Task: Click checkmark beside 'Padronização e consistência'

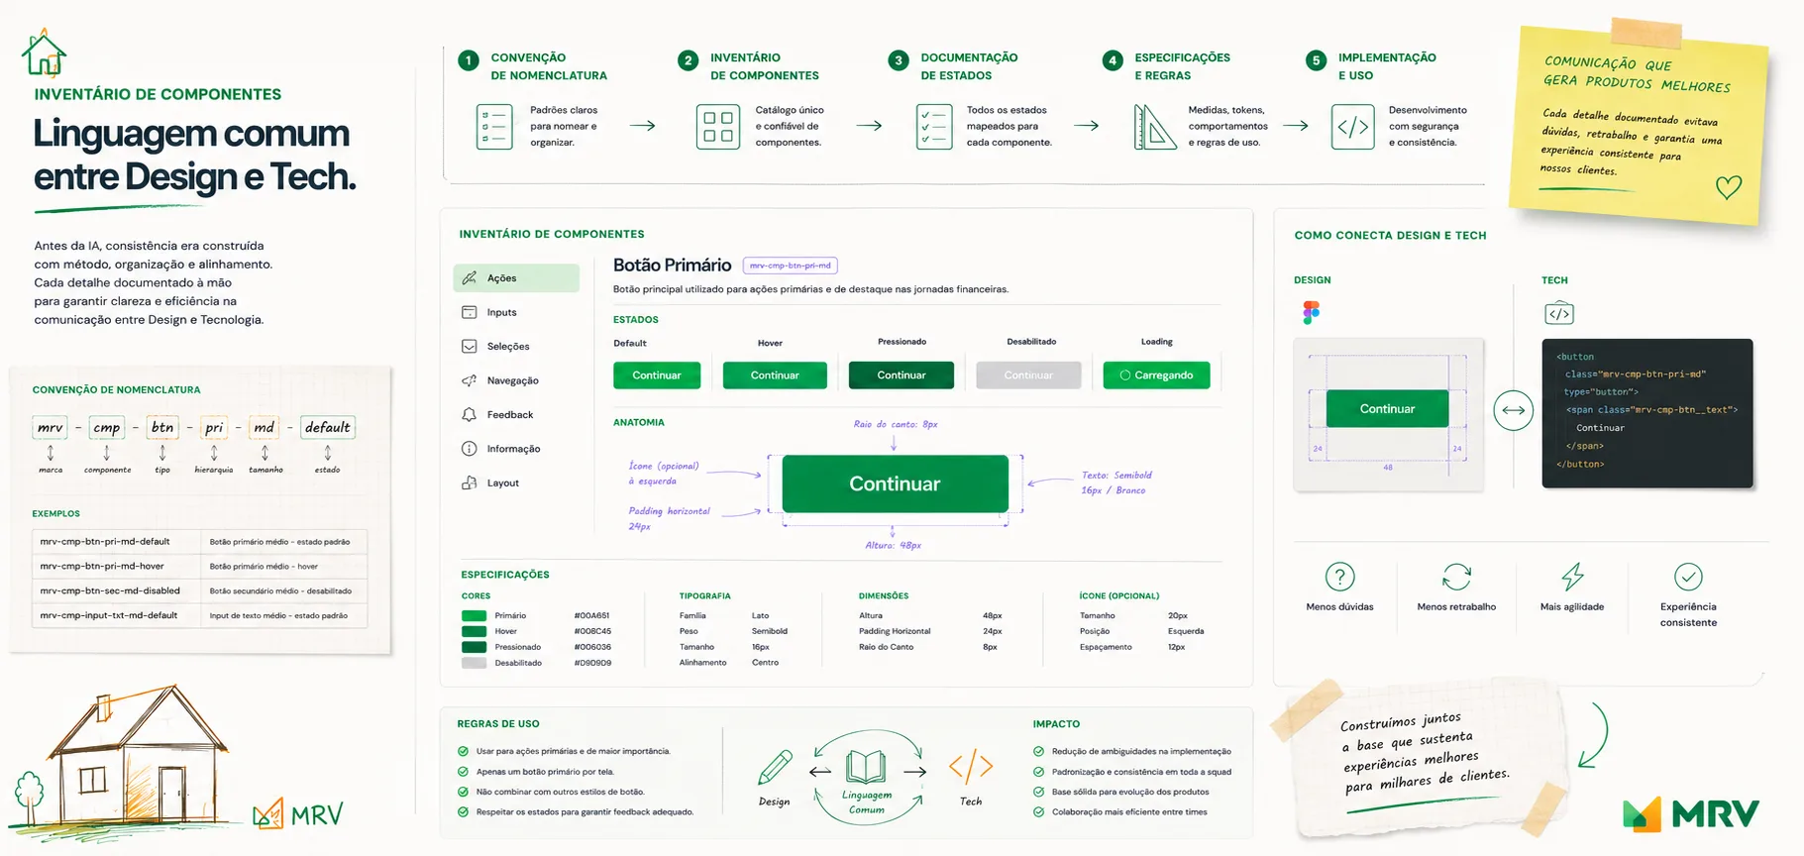Action: point(1038,772)
